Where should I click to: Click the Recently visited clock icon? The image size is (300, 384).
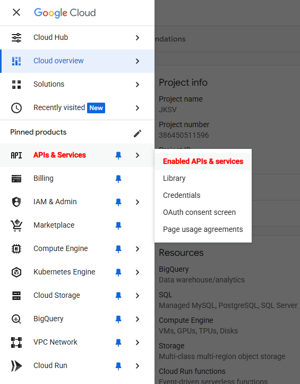pyautogui.click(x=16, y=108)
